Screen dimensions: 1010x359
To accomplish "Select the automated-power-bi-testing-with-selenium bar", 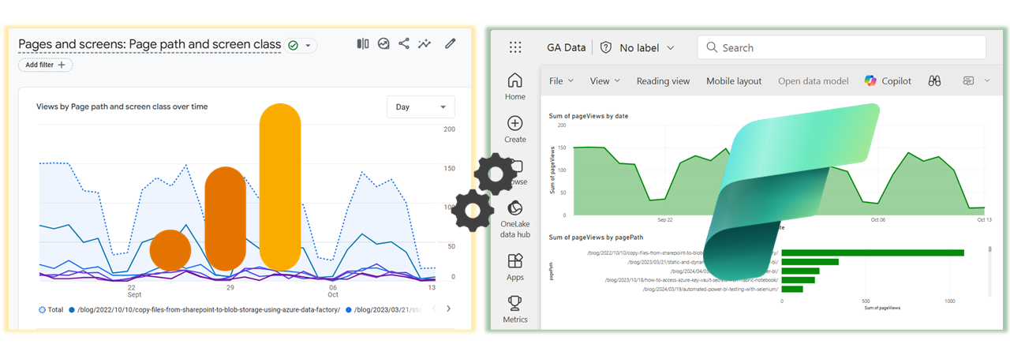I will tap(792, 289).
